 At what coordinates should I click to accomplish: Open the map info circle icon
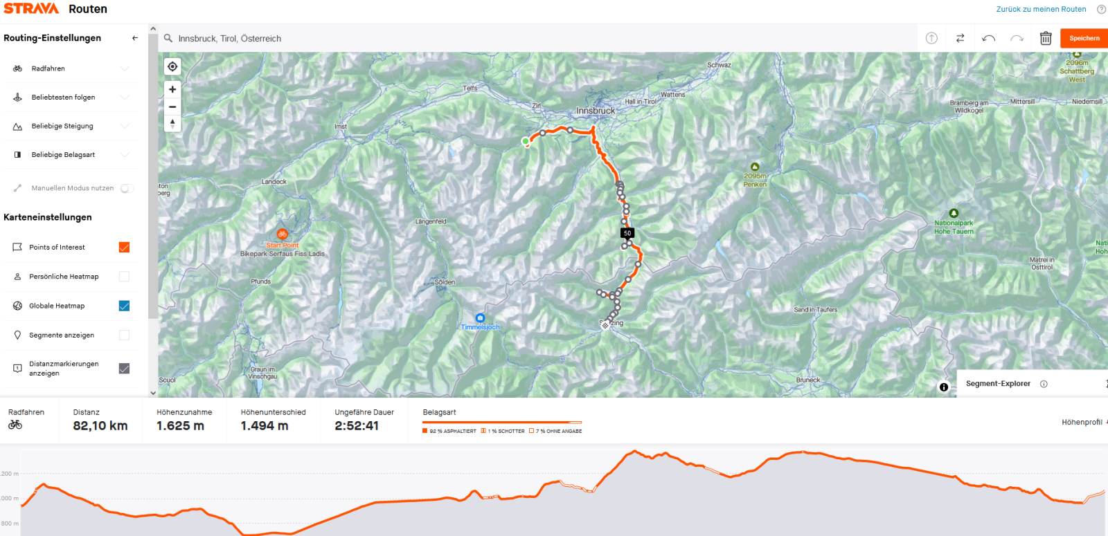pos(944,387)
